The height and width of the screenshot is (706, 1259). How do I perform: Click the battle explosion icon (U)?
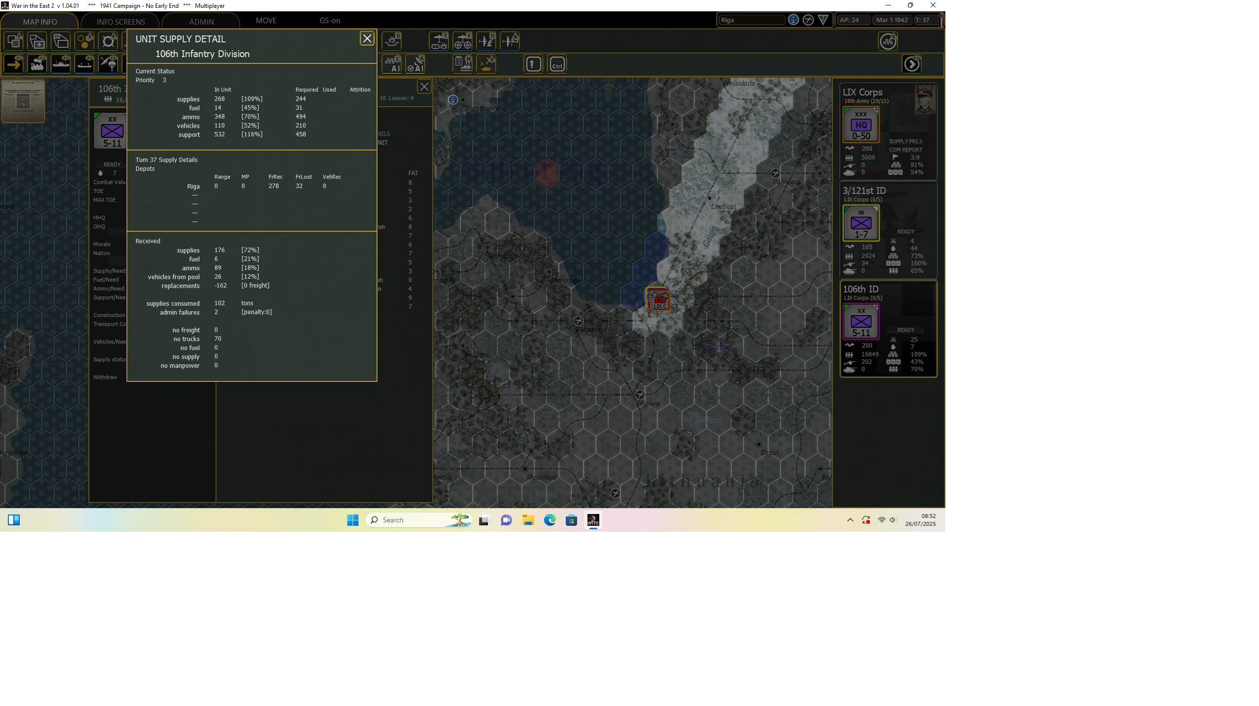392,41
